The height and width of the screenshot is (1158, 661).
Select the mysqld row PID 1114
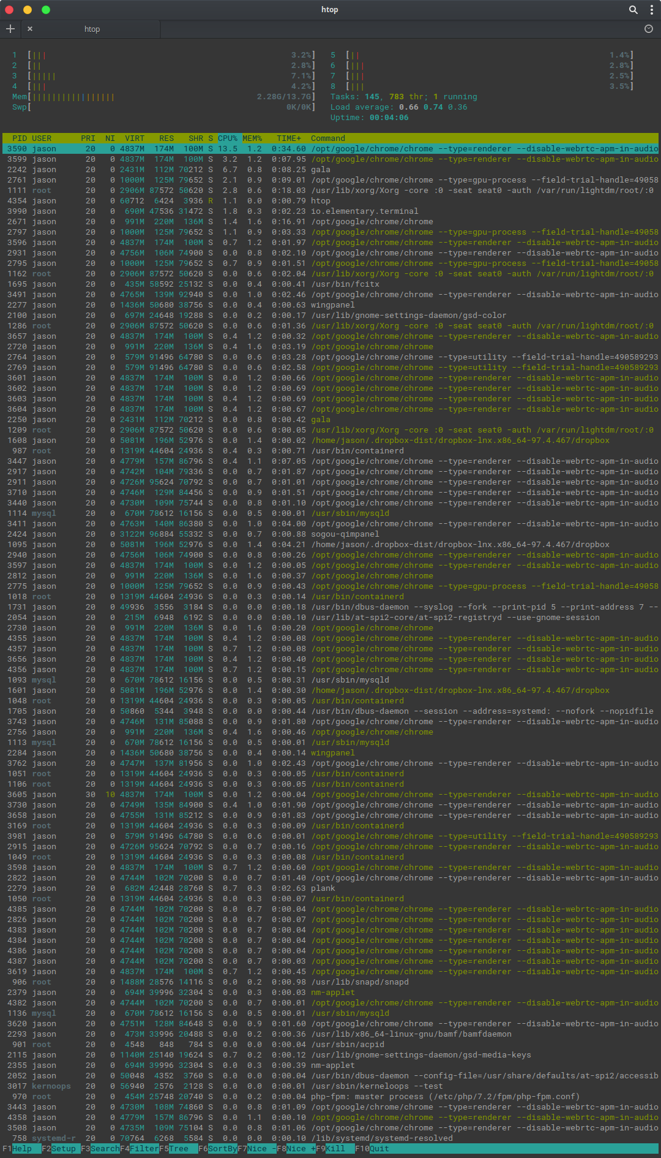coord(330,513)
